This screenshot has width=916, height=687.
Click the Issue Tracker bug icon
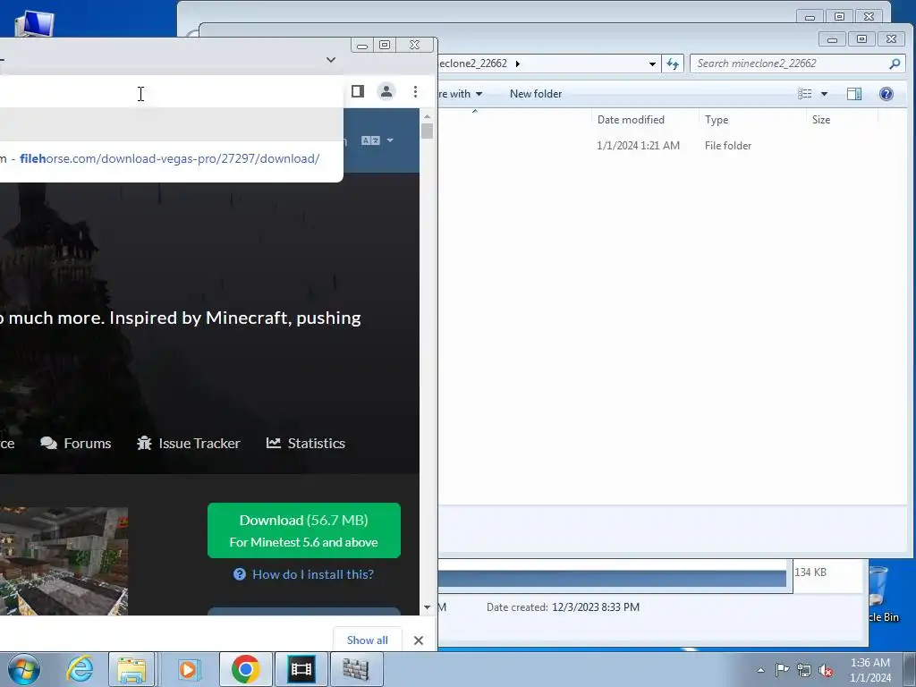[144, 444]
